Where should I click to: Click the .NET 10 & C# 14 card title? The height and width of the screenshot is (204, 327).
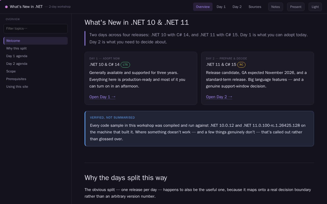click(104, 65)
